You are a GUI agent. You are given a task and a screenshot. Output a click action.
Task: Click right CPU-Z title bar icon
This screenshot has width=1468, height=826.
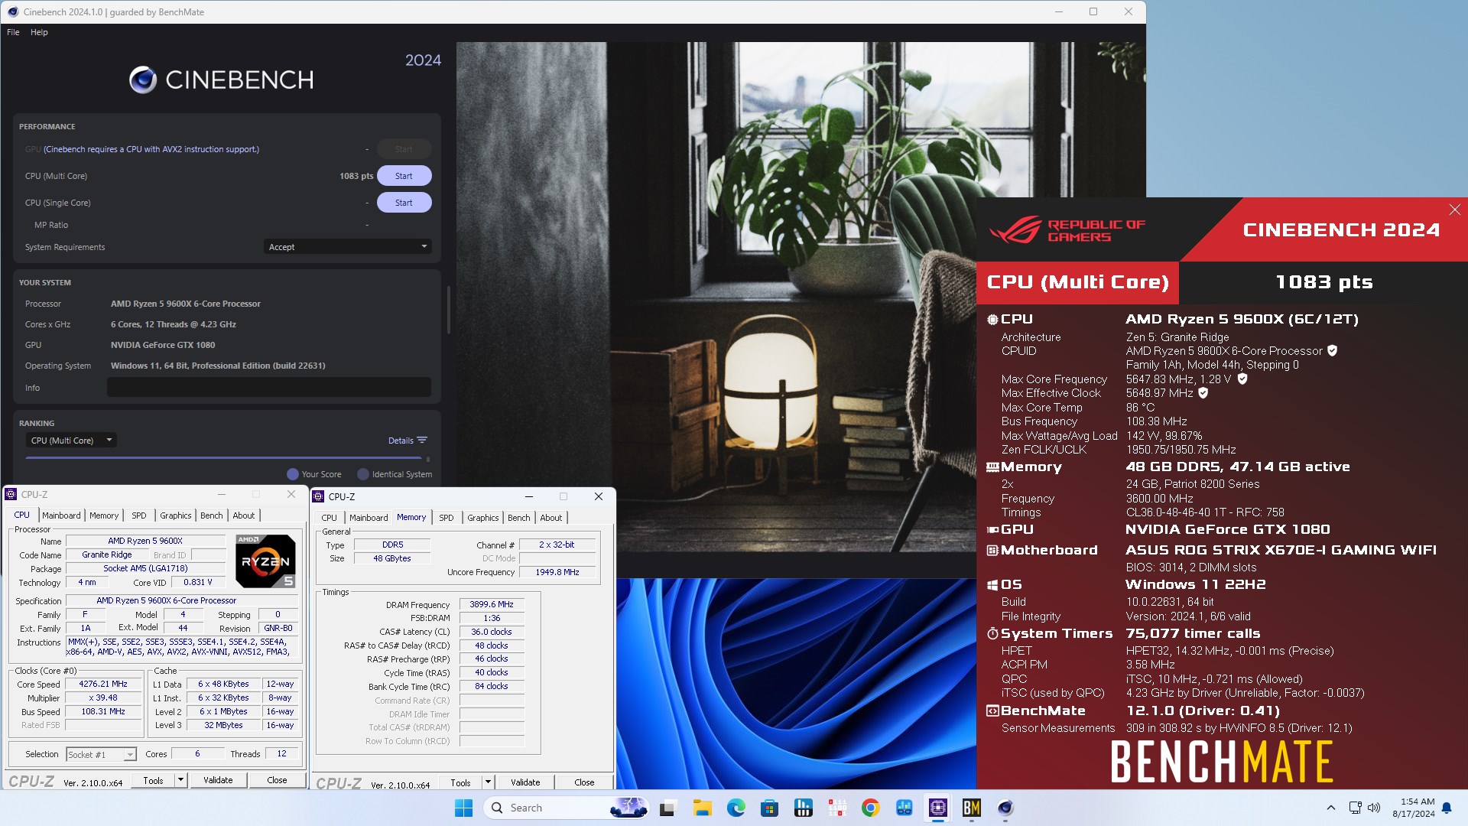319,497
